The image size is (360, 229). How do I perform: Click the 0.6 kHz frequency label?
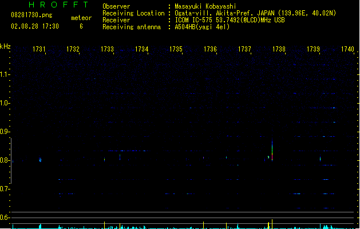(5, 218)
